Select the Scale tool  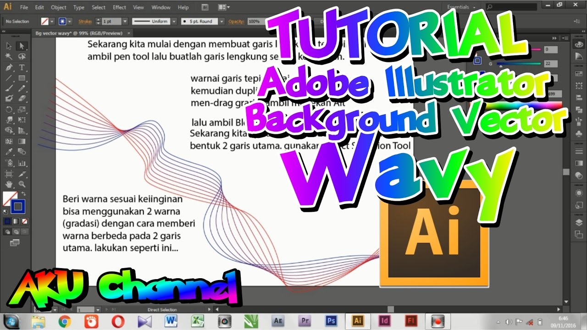(x=22, y=110)
